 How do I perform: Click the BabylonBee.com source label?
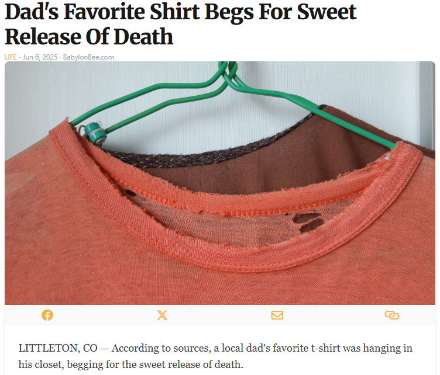pyautogui.click(x=88, y=57)
